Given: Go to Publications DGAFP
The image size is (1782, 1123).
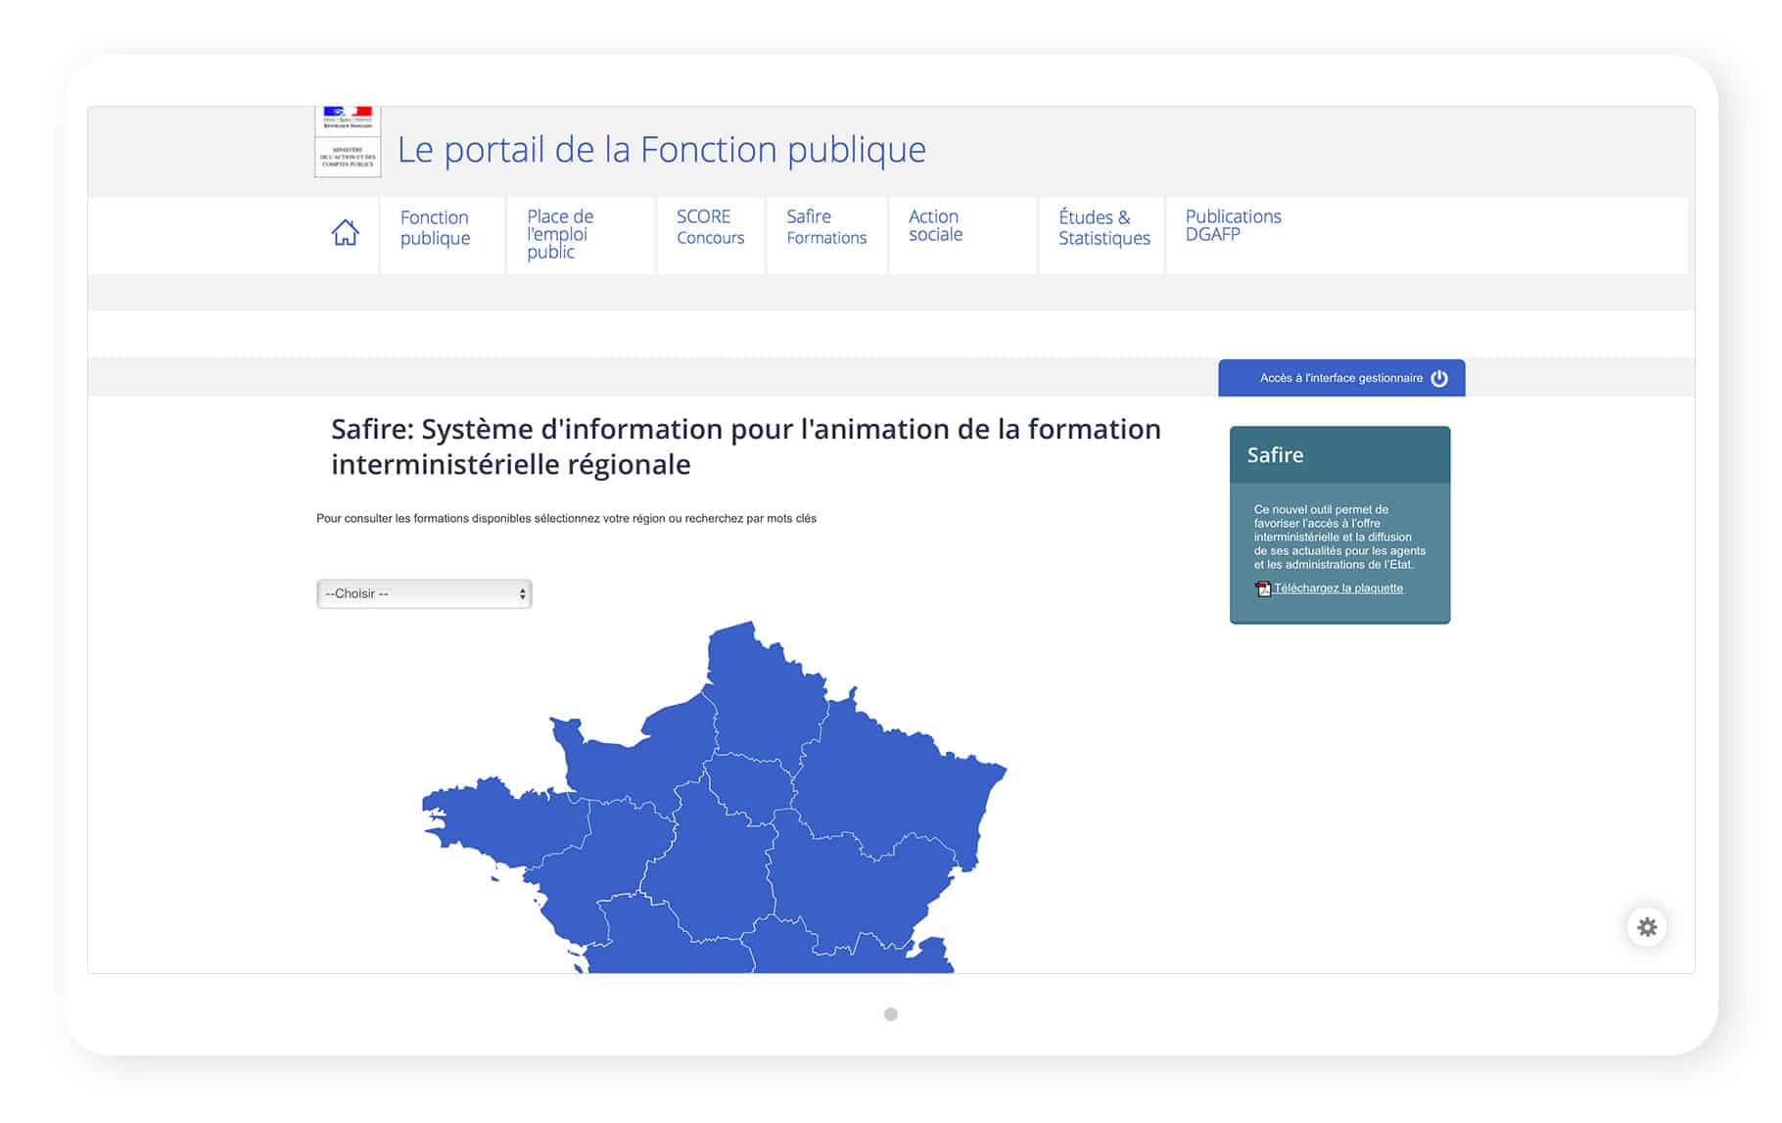Looking at the screenshot, I should pyautogui.click(x=1232, y=225).
